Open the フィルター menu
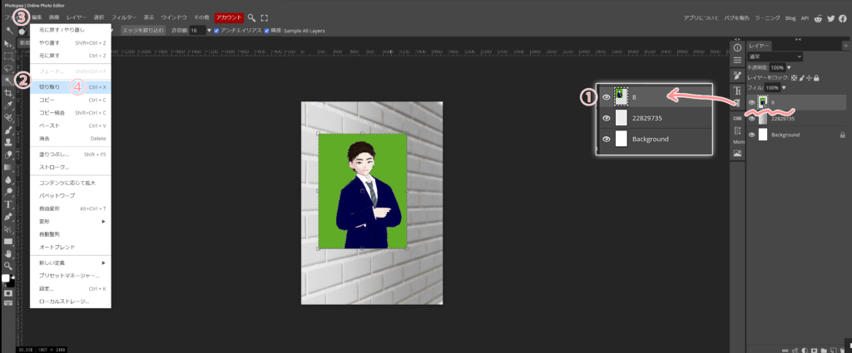852x353 pixels. [x=124, y=17]
